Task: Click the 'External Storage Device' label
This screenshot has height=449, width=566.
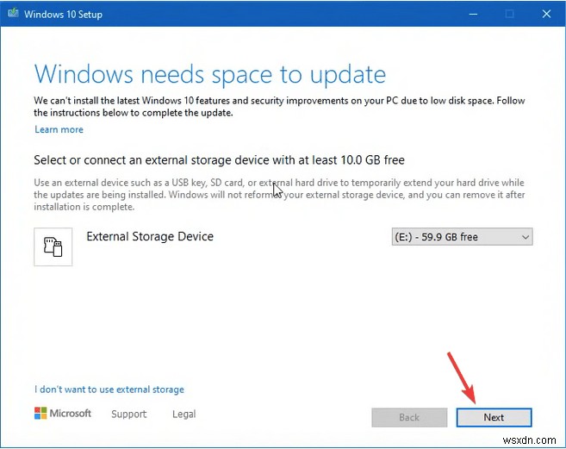Action: (150, 236)
